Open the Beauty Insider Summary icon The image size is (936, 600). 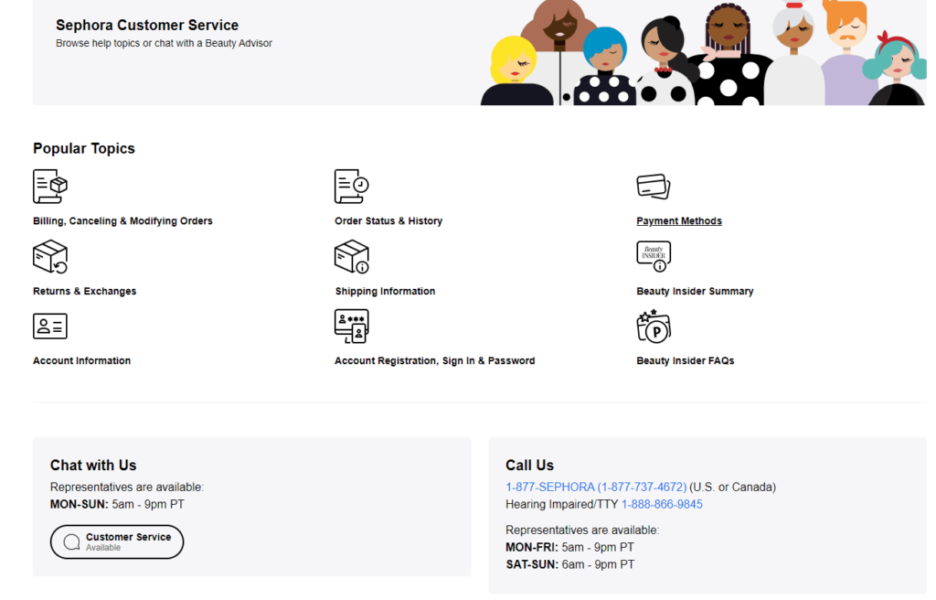tap(654, 256)
